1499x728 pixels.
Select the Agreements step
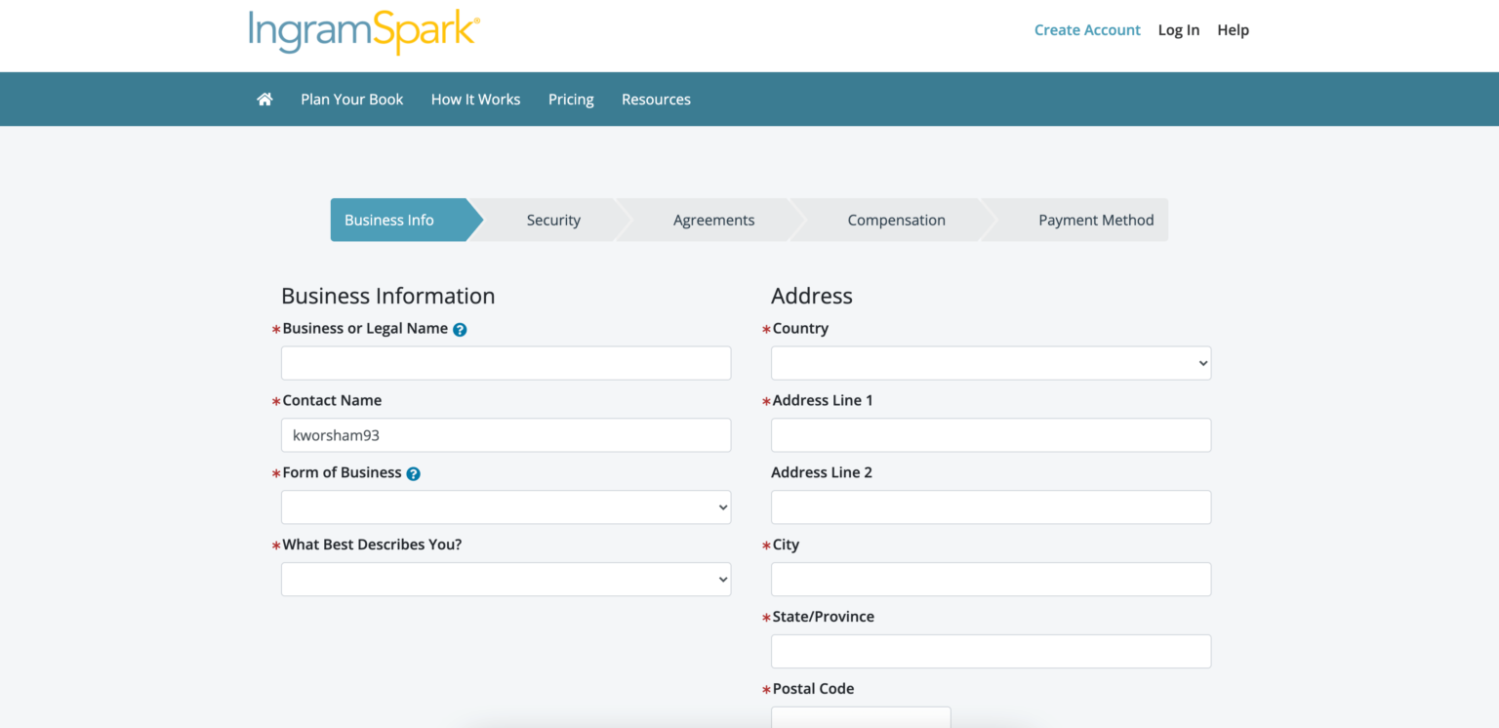[713, 220]
